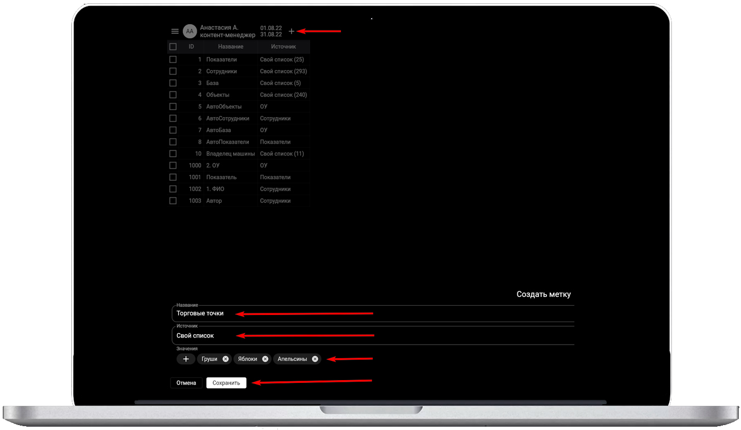Open the hamburger menu icon
The width and height of the screenshot is (741, 430).
pyautogui.click(x=175, y=31)
